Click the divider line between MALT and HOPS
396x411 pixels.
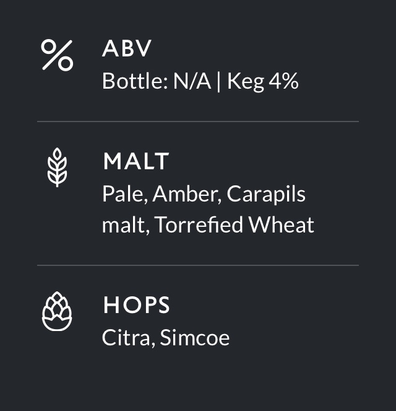[198, 265]
